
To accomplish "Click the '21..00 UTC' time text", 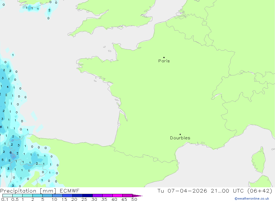I will 227,191.
